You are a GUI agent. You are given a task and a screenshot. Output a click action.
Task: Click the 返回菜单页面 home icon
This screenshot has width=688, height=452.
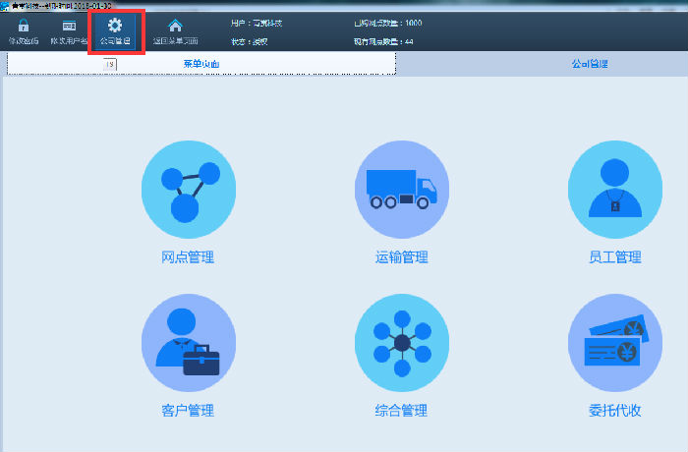[x=175, y=27]
